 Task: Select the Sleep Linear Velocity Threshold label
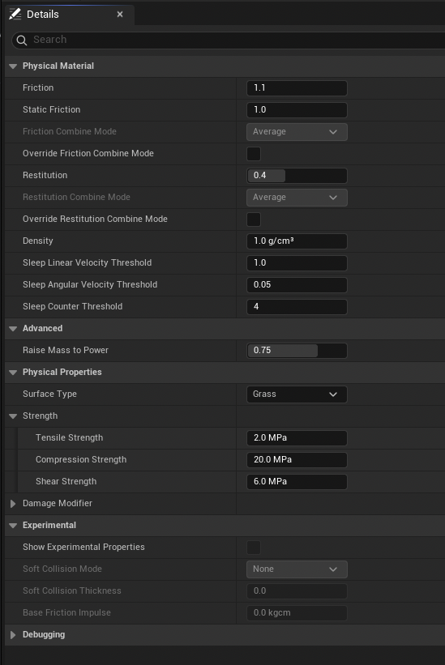(87, 262)
